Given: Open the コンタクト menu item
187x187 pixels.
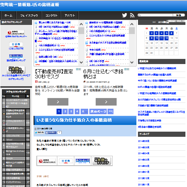Looking at the screenshot, I should [51, 15].
